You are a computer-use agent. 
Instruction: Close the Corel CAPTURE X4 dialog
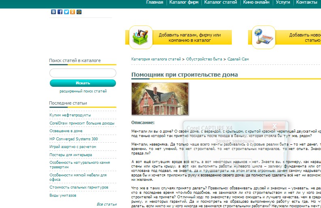pyautogui.click(x=274, y=126)
